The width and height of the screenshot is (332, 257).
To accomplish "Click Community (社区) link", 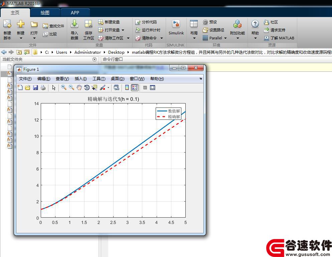I will pos(271,22).
